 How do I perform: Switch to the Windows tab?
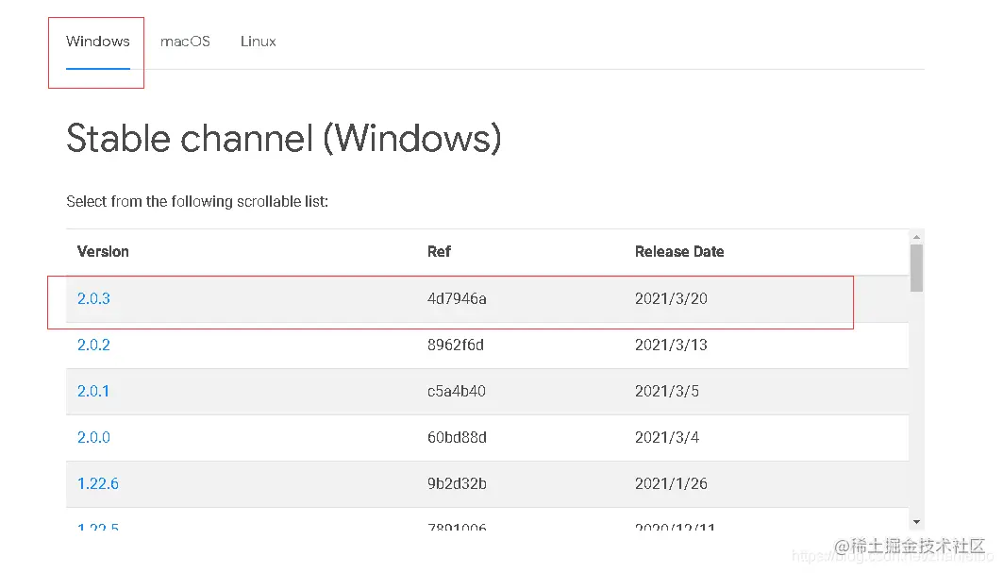tap(98, 42)
